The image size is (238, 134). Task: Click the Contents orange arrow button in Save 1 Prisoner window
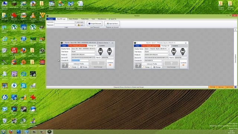[183, 64]
